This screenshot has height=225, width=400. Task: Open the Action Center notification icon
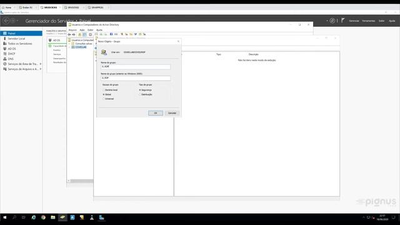coord(394,217)
